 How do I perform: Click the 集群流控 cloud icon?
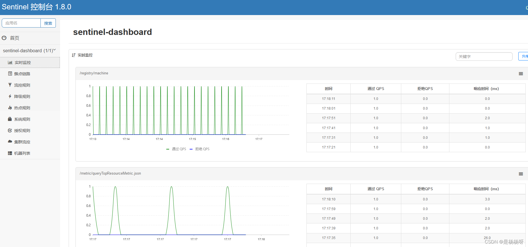pos(10,141)
